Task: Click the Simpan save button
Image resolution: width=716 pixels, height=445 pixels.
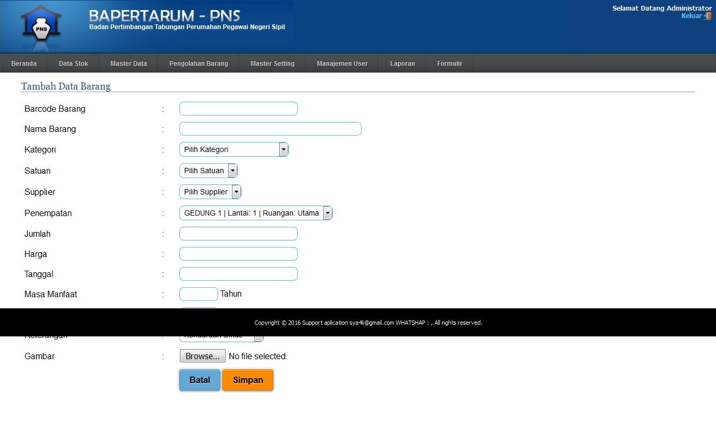Action: pyautogui.click(x=248, y=380)
